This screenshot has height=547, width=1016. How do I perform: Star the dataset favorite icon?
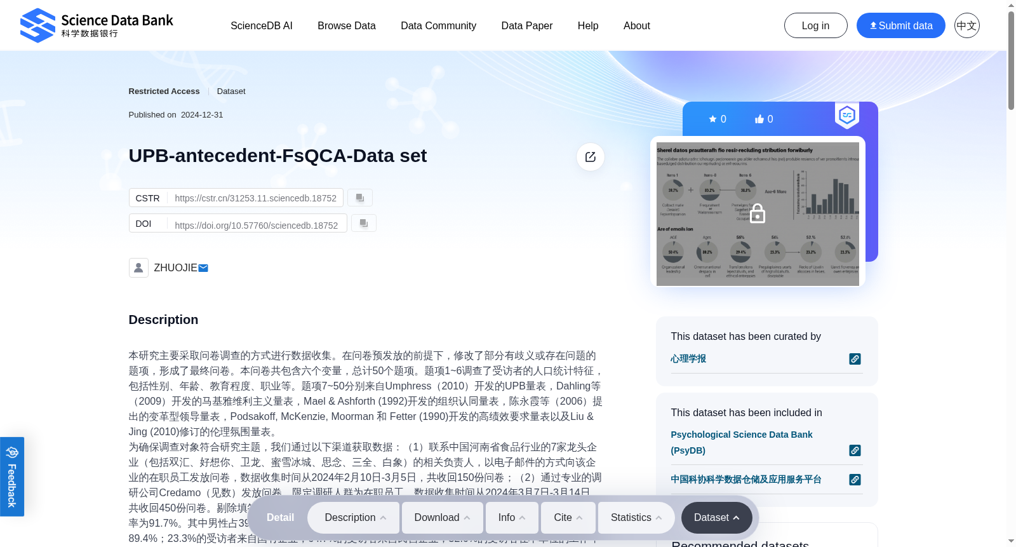coord(712,119)
